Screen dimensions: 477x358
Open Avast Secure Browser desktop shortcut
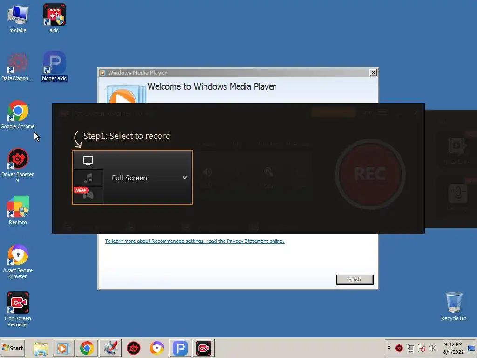[18, 262]
